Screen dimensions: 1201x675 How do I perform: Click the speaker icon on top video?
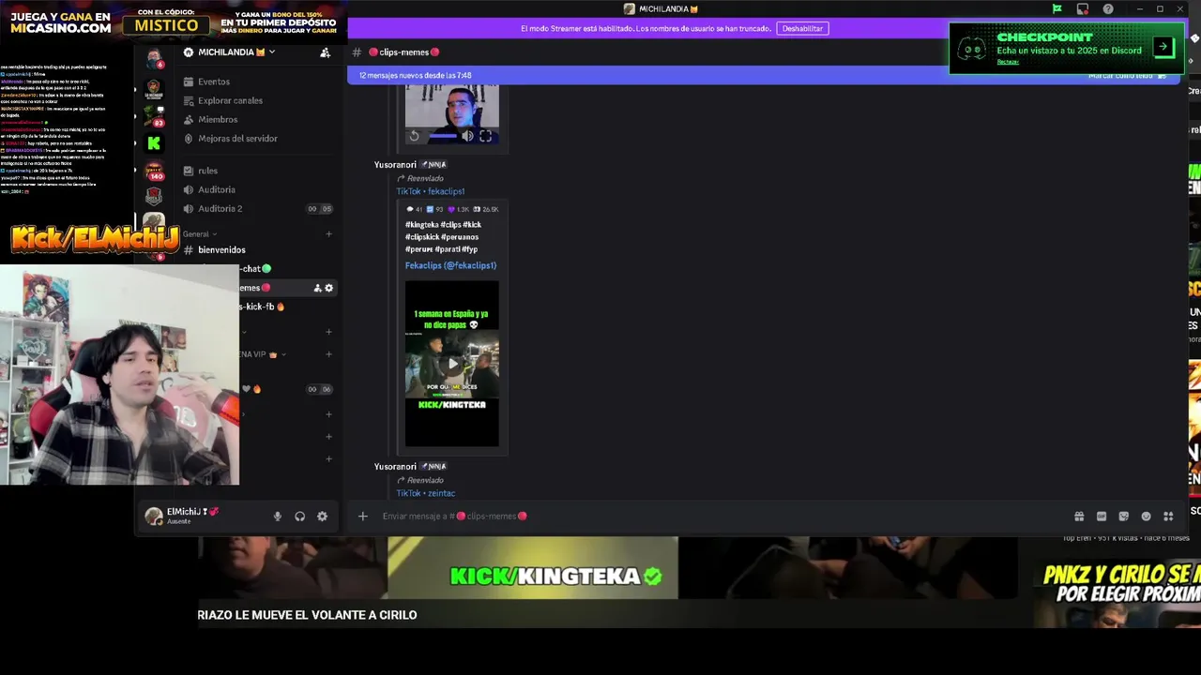pos(467,136)
